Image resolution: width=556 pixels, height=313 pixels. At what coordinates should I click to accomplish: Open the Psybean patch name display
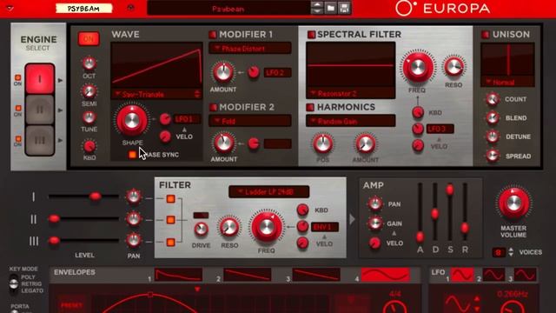(x=228, y=9)
